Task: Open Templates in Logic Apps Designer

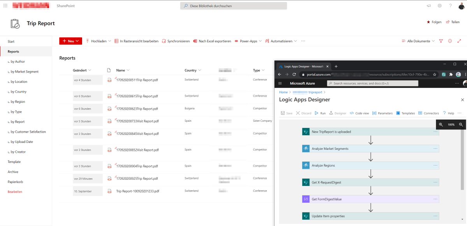Action: click(406, 113)
